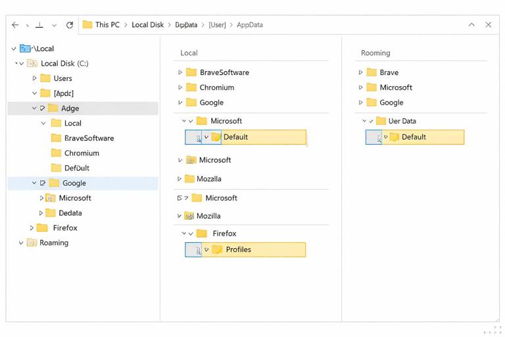Screen dimensions: 505x337
Task: Select Local Disk (C:) in tree
Action: tap(64, 64)
